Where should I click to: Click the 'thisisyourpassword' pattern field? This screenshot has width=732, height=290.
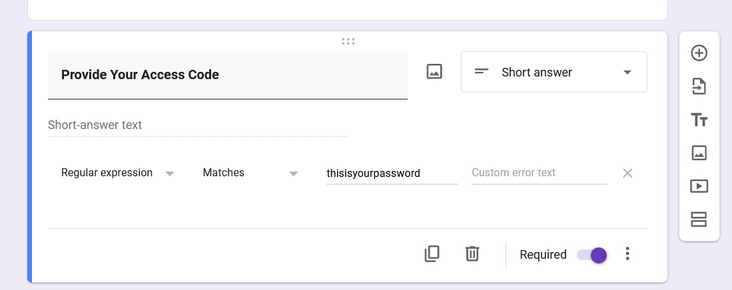click(x=392, y=173)
